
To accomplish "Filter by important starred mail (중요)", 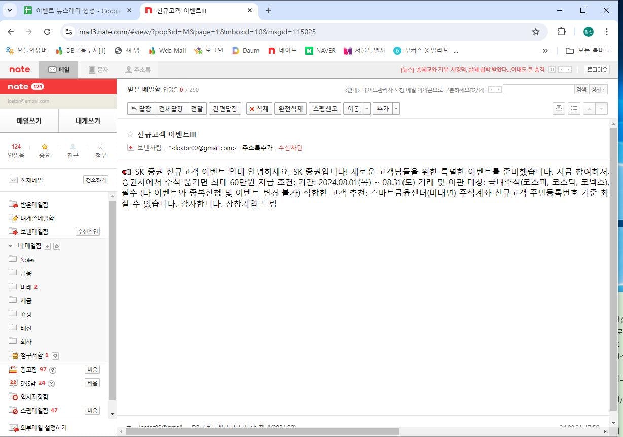I will 45,151.
